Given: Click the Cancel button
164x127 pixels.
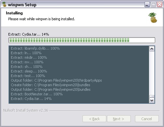Looking at the screenshot, I should tap(147, 119).
